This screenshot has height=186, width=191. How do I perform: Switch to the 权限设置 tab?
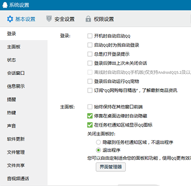tap(100, 19)
